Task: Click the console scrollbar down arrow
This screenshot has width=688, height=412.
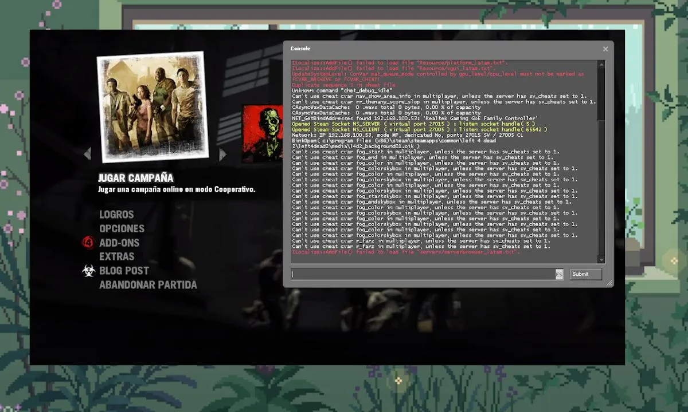Action: coord(601,260)
